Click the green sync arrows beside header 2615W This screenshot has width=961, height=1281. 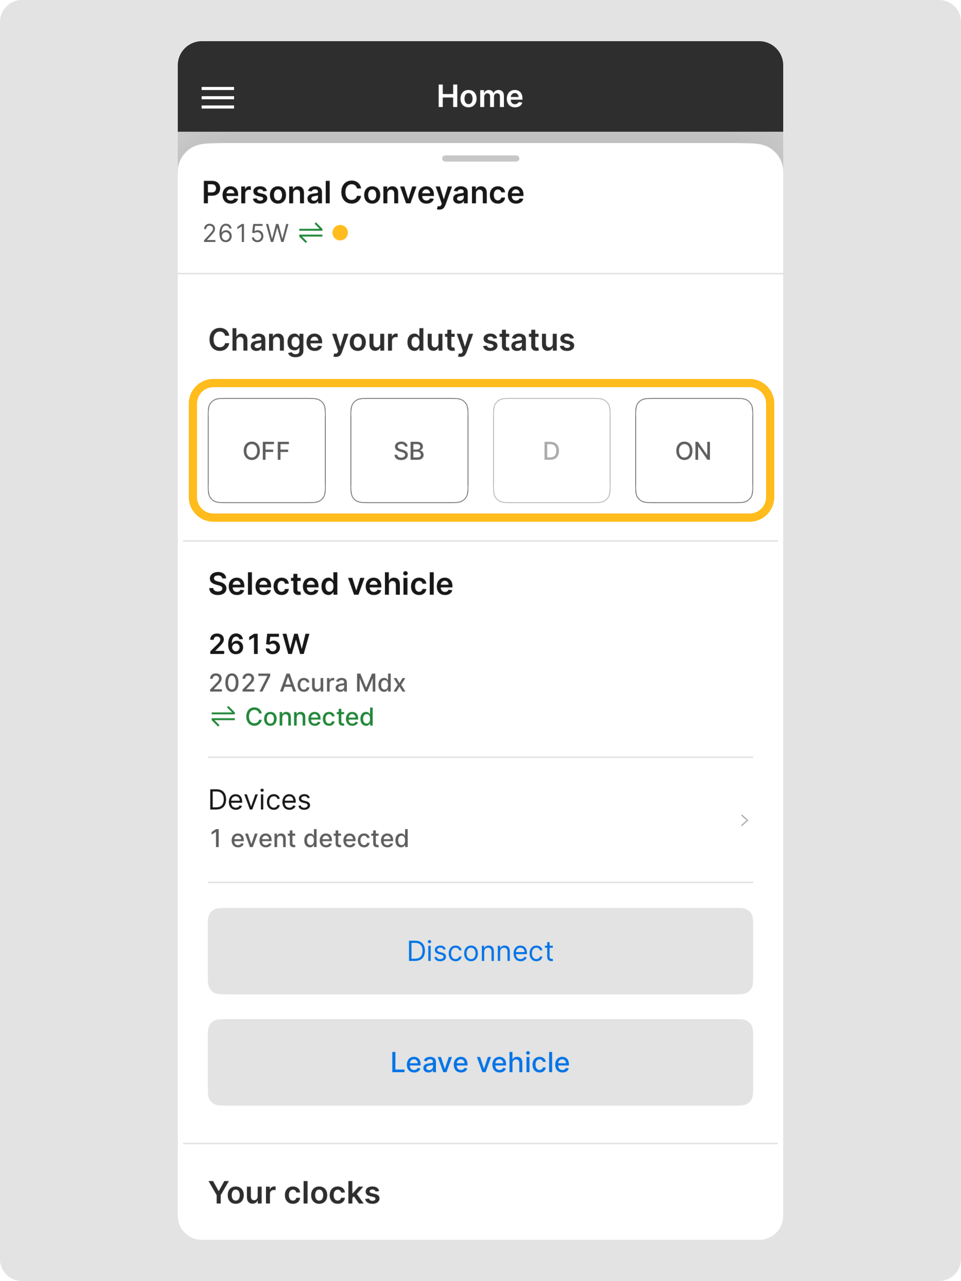pos(311,233)
